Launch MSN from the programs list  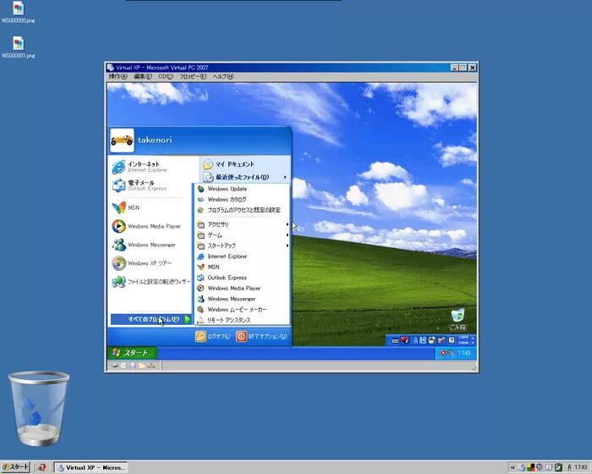pos(242,267)
